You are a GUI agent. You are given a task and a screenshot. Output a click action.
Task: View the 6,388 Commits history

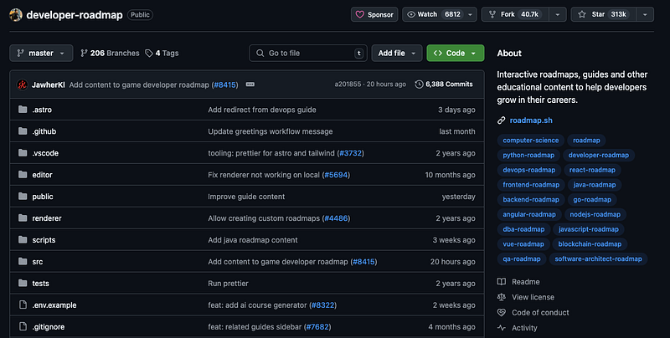(444, 84)
